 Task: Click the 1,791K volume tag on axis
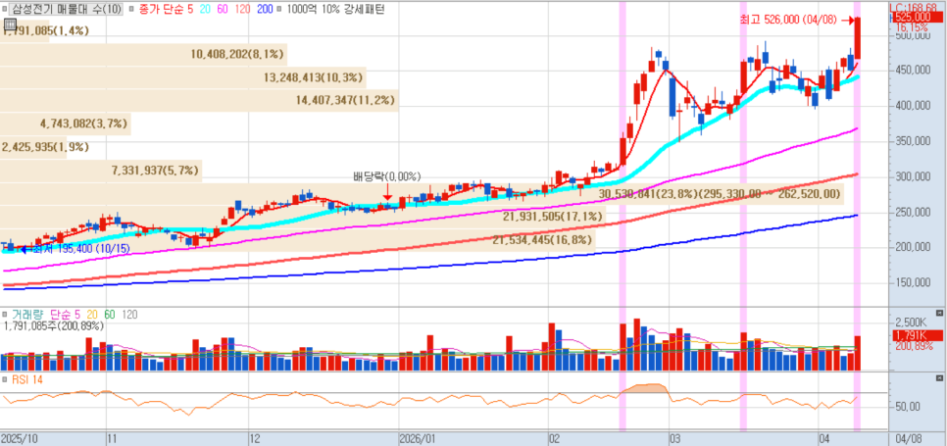tap(917, 335)
